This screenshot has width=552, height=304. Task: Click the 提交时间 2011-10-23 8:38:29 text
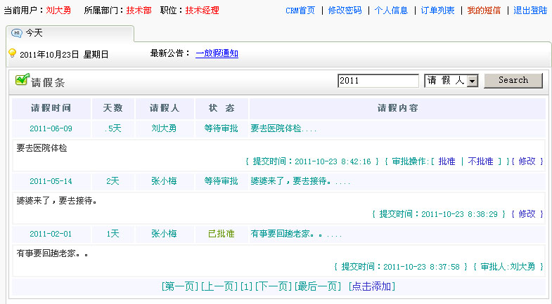[439, 214]
